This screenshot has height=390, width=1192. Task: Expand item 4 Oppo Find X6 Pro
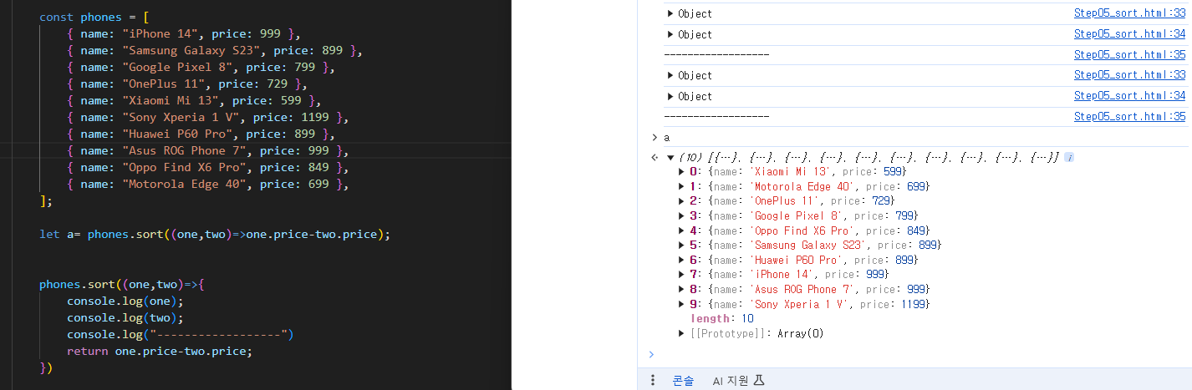[x=683, y=230]
